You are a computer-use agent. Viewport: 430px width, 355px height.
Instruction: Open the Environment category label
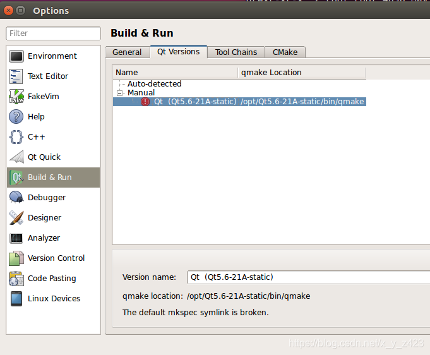point(52,56)
